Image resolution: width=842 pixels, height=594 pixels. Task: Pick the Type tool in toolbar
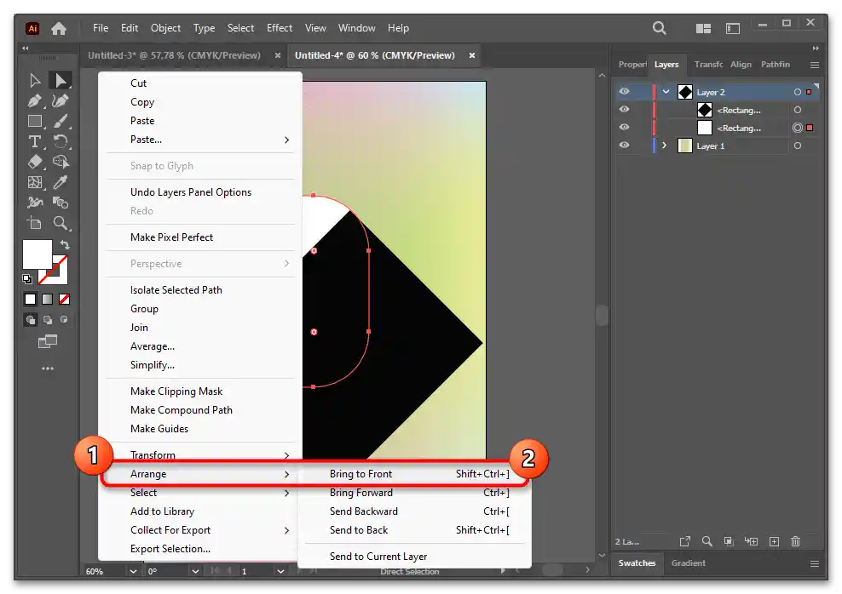pos(35,141)
